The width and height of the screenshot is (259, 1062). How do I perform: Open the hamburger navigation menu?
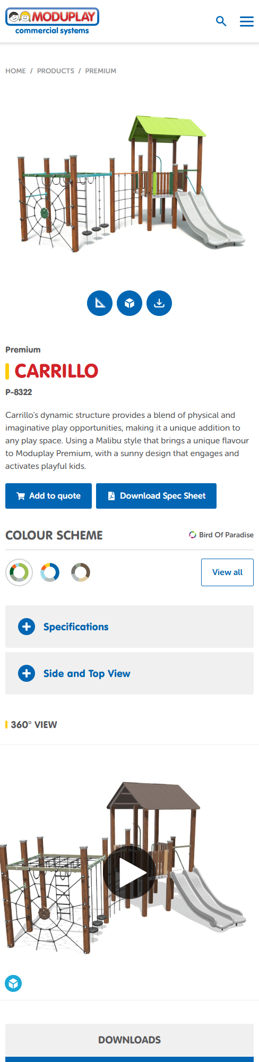[247, 21]
